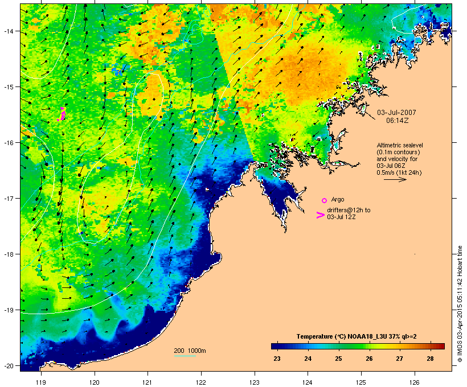The width and height of the screenshot is (467, 387).
Task: Click the "Temperature (°C) NOAA18_L3U 37% ql>=2" title
Action: [x=357, y=336]
